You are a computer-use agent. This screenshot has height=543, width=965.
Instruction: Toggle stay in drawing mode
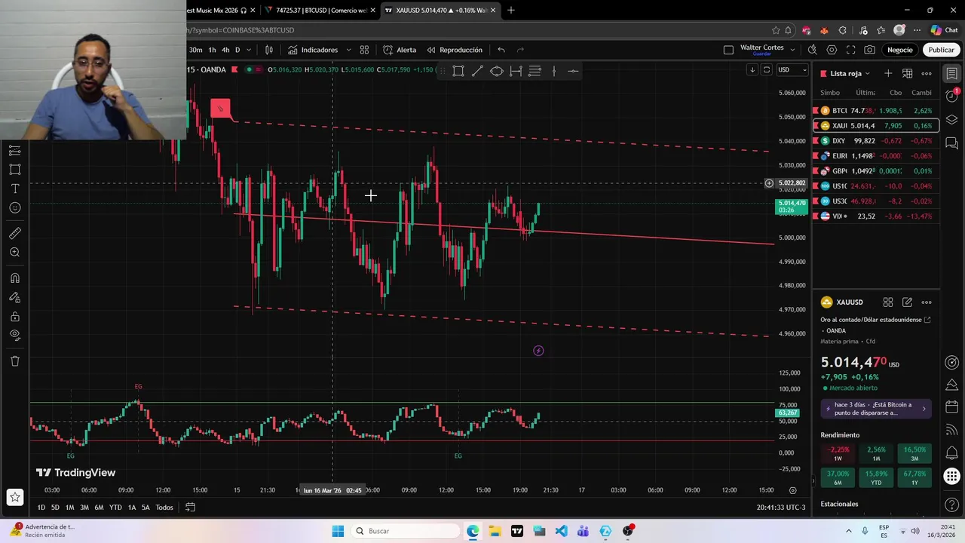[x=14, y=297]
